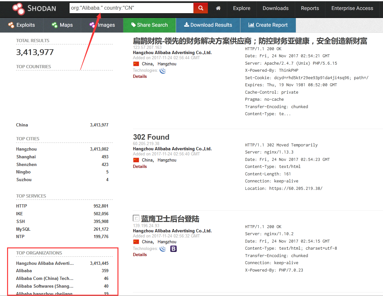383x296 pixels.
Task: Filter by NTP in Top Services
Action: [20, 237]
